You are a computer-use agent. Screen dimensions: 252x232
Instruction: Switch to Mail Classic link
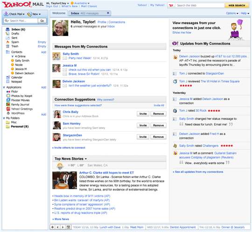pyautogui.click(x=89, y=6)
